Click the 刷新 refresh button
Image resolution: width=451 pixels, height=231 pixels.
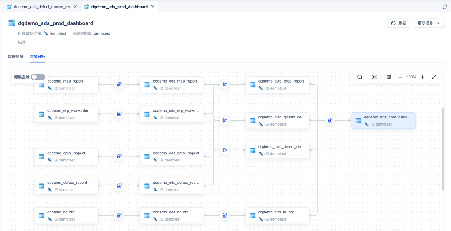[398, 23]
